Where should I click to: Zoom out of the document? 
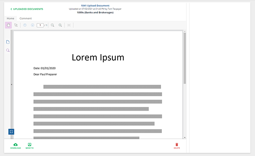[53, 25]
